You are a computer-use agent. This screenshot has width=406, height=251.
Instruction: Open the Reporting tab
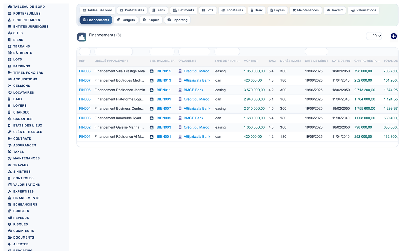(178, 20)
